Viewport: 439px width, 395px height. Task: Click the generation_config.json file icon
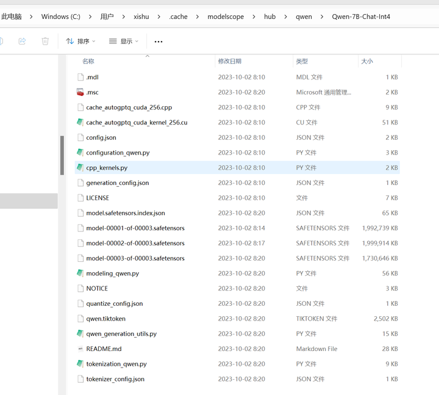[x=80, y=183]
